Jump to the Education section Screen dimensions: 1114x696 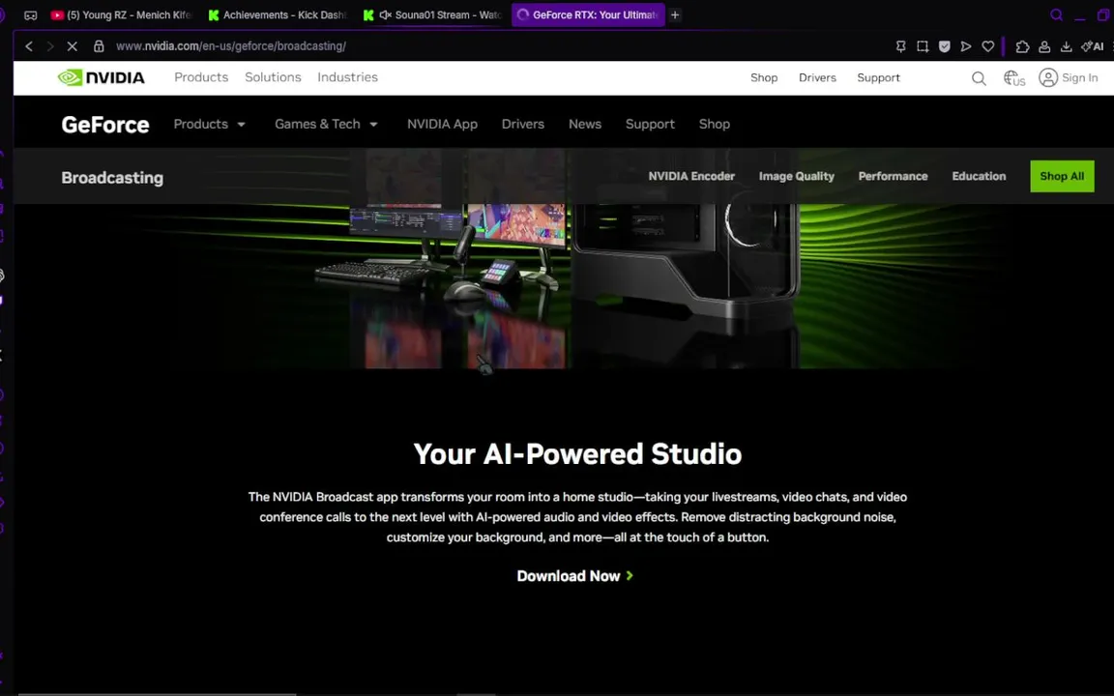(979, 176)
